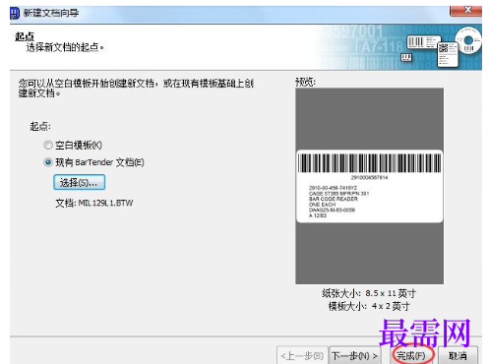
Task: Close the 新建文档向导 window
Action: (x=467, y=10)
